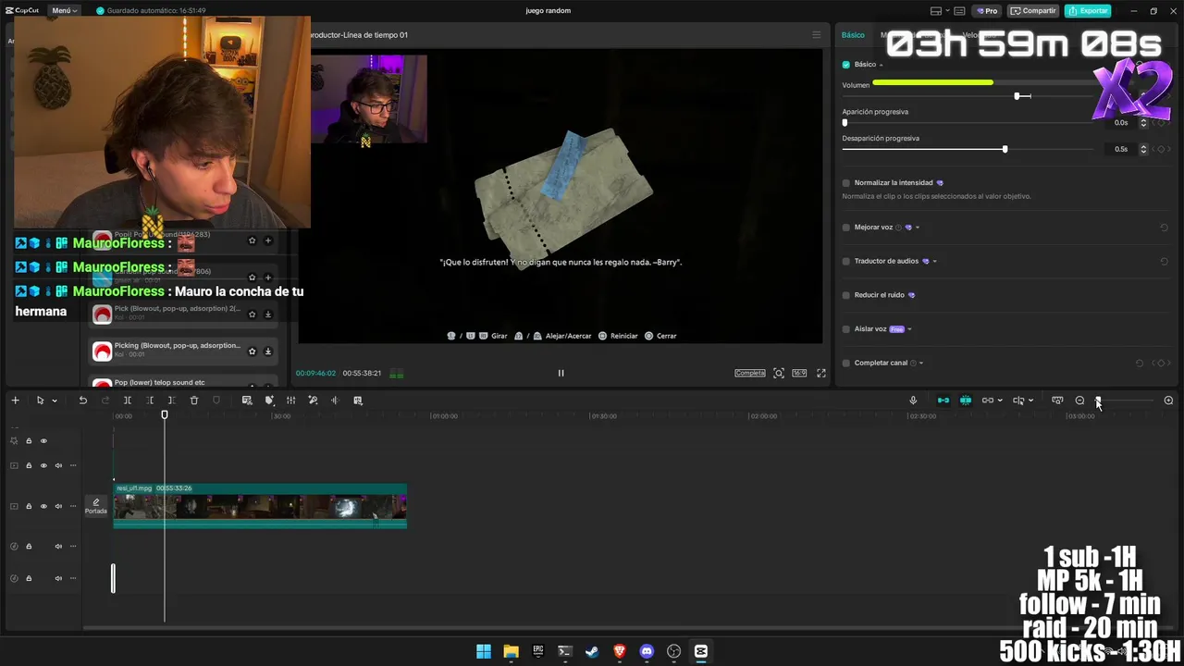1184x666 pixels.
Task: Open the pointer tool dropdown arrow
Action: point(55,401)
